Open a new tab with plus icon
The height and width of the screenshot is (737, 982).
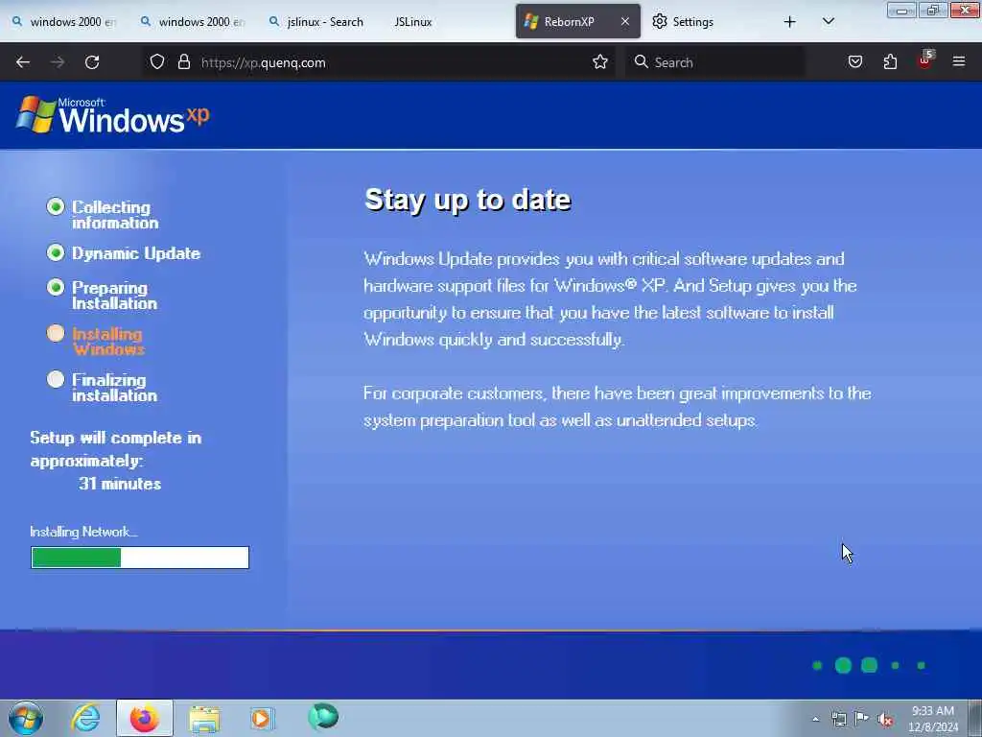tap(790, 22)
